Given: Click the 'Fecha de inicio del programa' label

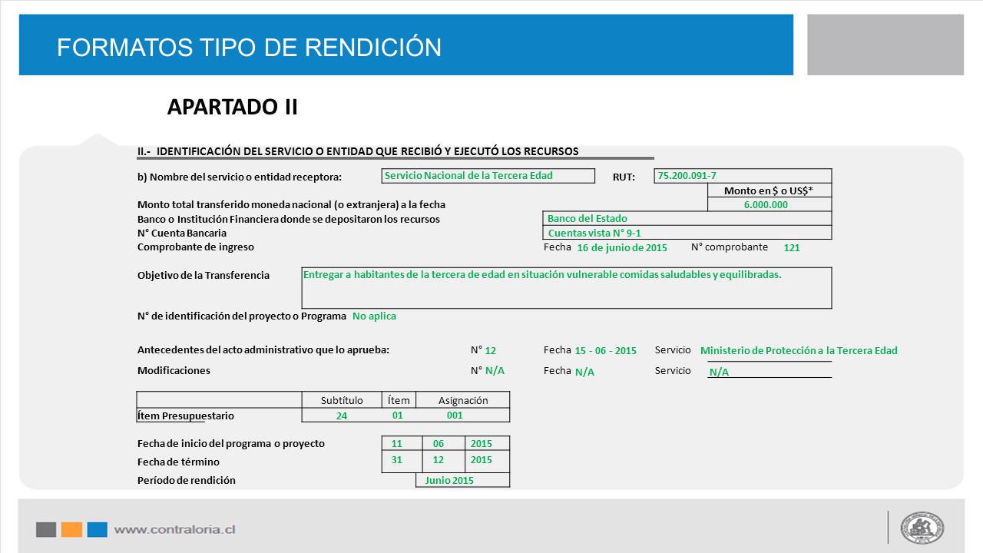Looking at the screenshot, I should pyautogui.click(x=231, y=443).
